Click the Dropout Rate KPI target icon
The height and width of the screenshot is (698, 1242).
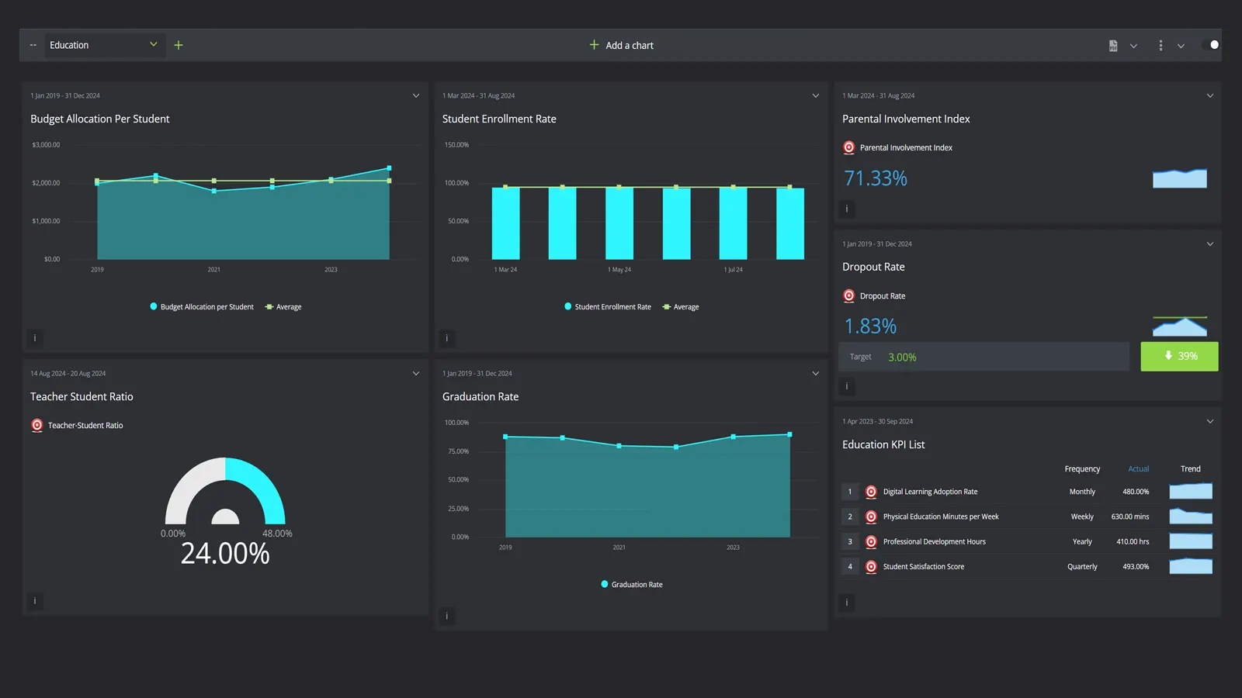click(848, 295)
